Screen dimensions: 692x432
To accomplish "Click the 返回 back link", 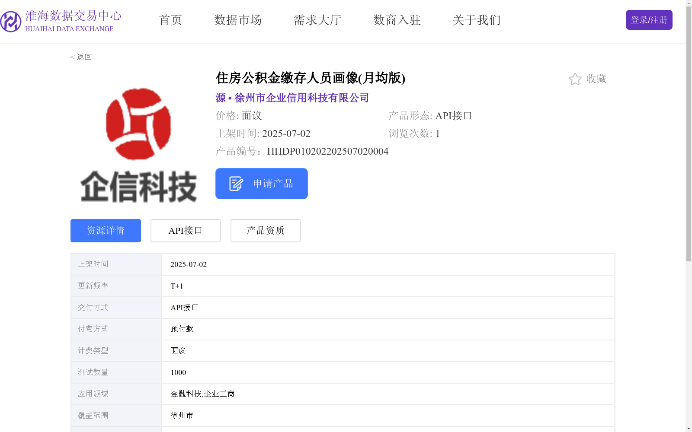I will (x=81, y=57).
